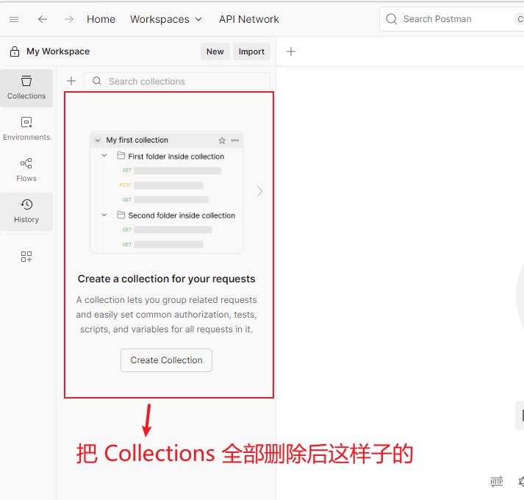
Task: Click plus icon to add a collection
Action: pos(71,81)
